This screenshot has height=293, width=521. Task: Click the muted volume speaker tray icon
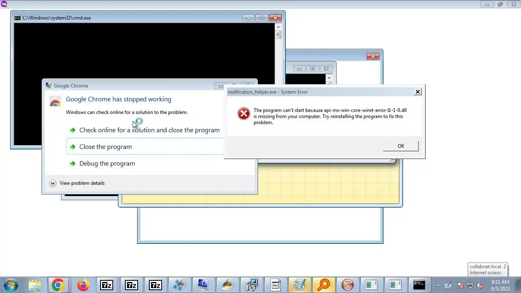coord(480,285)
